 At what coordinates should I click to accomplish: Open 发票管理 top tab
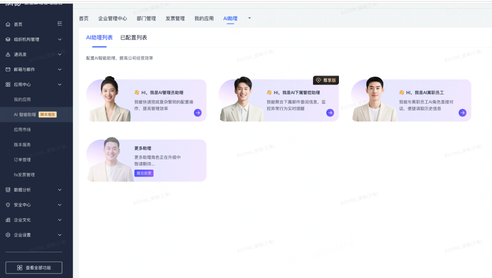[175, 18]
